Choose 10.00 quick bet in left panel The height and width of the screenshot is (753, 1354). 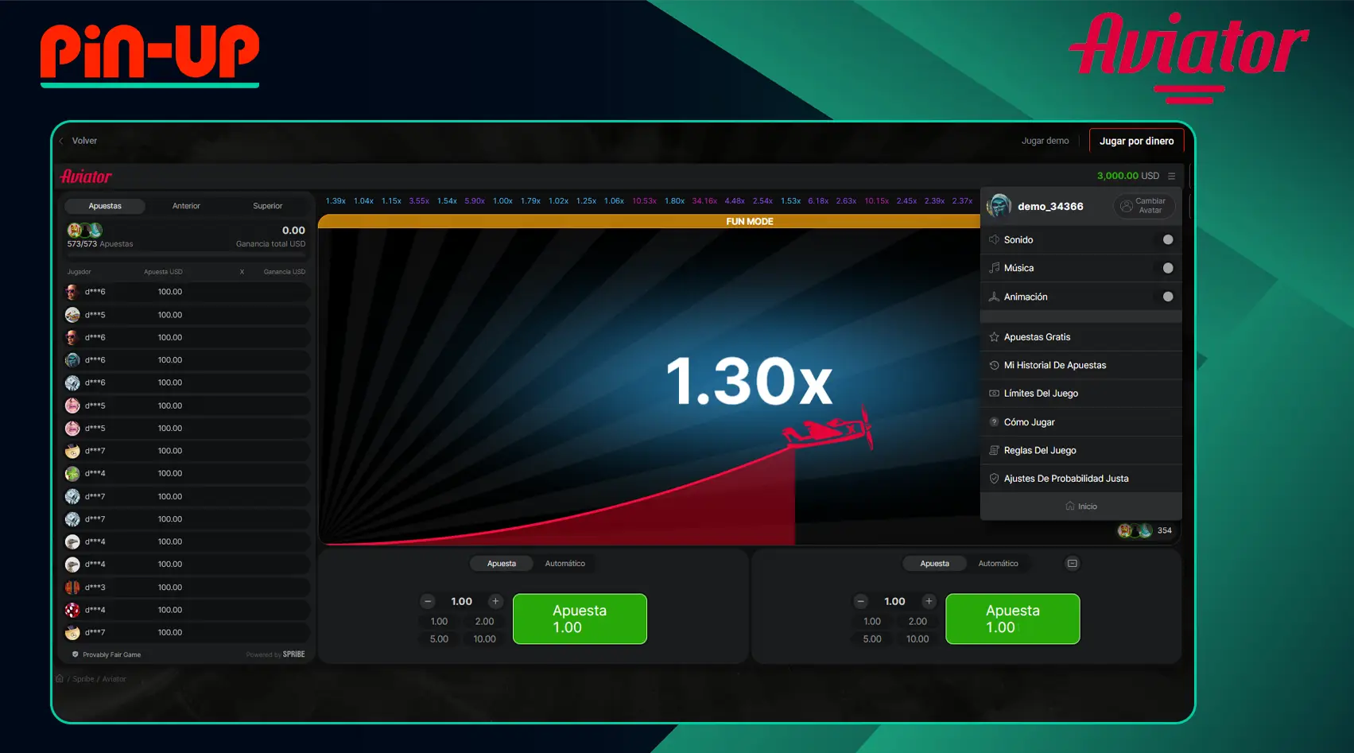pyautogui.click(x=484, y=639)
